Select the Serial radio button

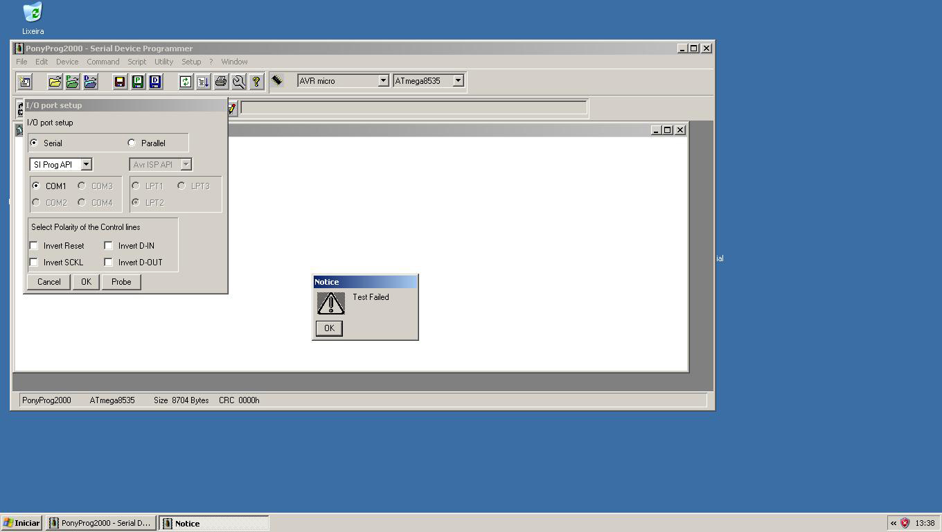coord(34,143)
